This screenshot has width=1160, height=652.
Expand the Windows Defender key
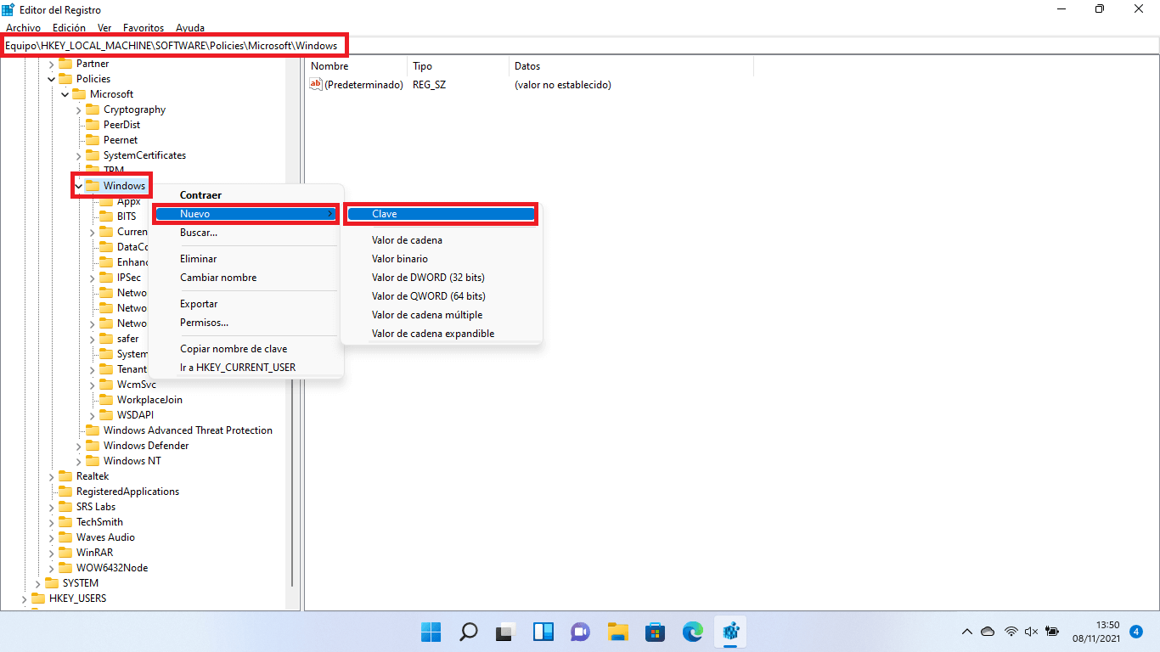pos(79,446)
